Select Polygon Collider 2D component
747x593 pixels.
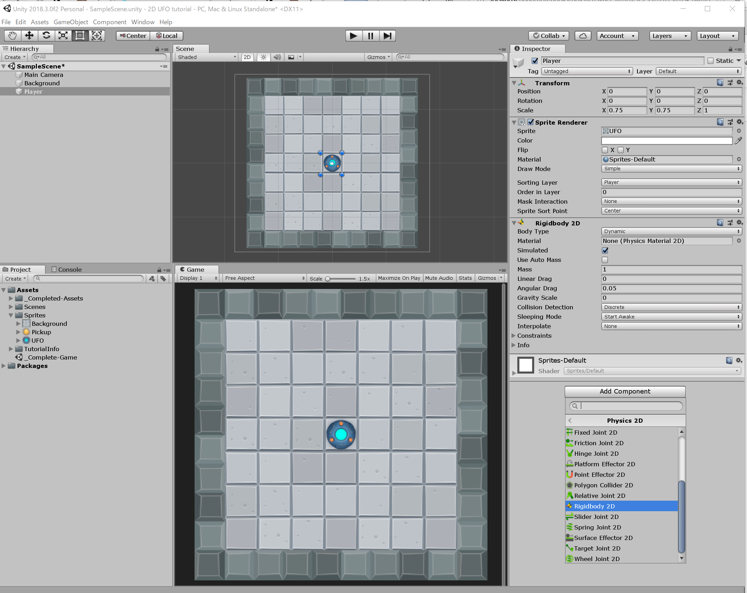tap(603, 485)
